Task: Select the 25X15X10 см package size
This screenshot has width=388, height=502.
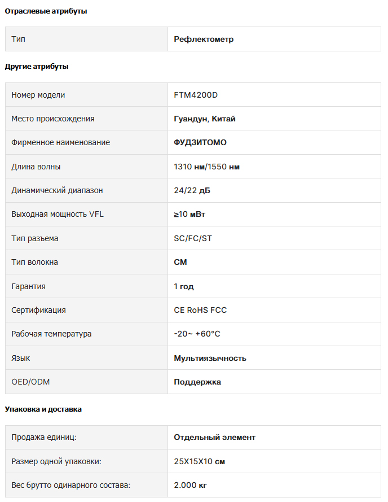Action: tap(199, 462)
